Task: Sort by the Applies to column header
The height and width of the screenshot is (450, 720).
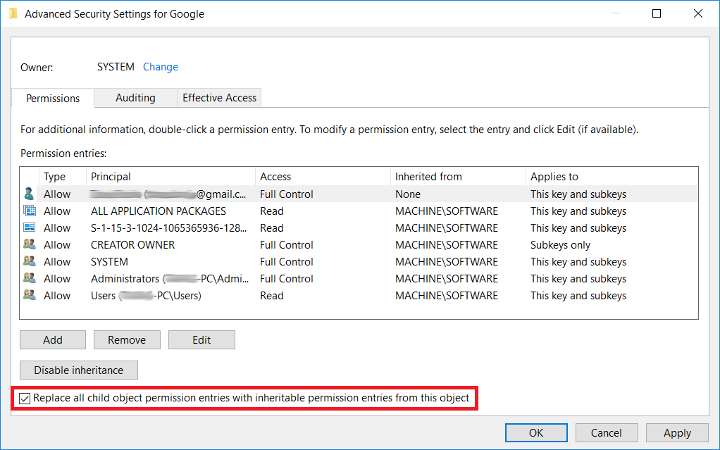Action: (612, 176)
